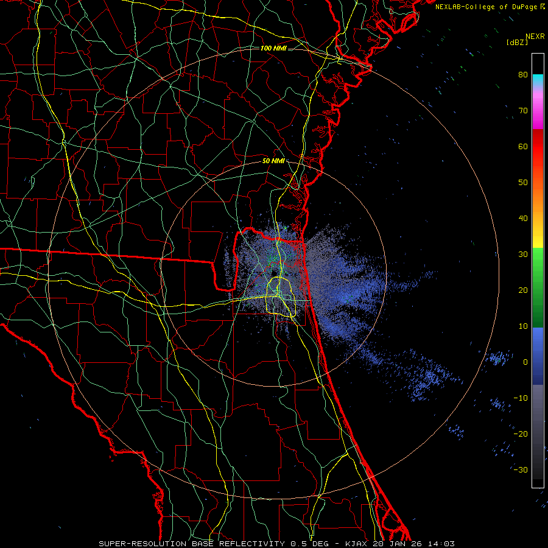Screen dimensions: 548x548
Task: Click the 60 dBZ scale value
Action: pos(523,146)
